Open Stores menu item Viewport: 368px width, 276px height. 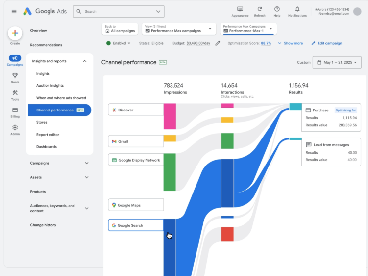[42, 122]
